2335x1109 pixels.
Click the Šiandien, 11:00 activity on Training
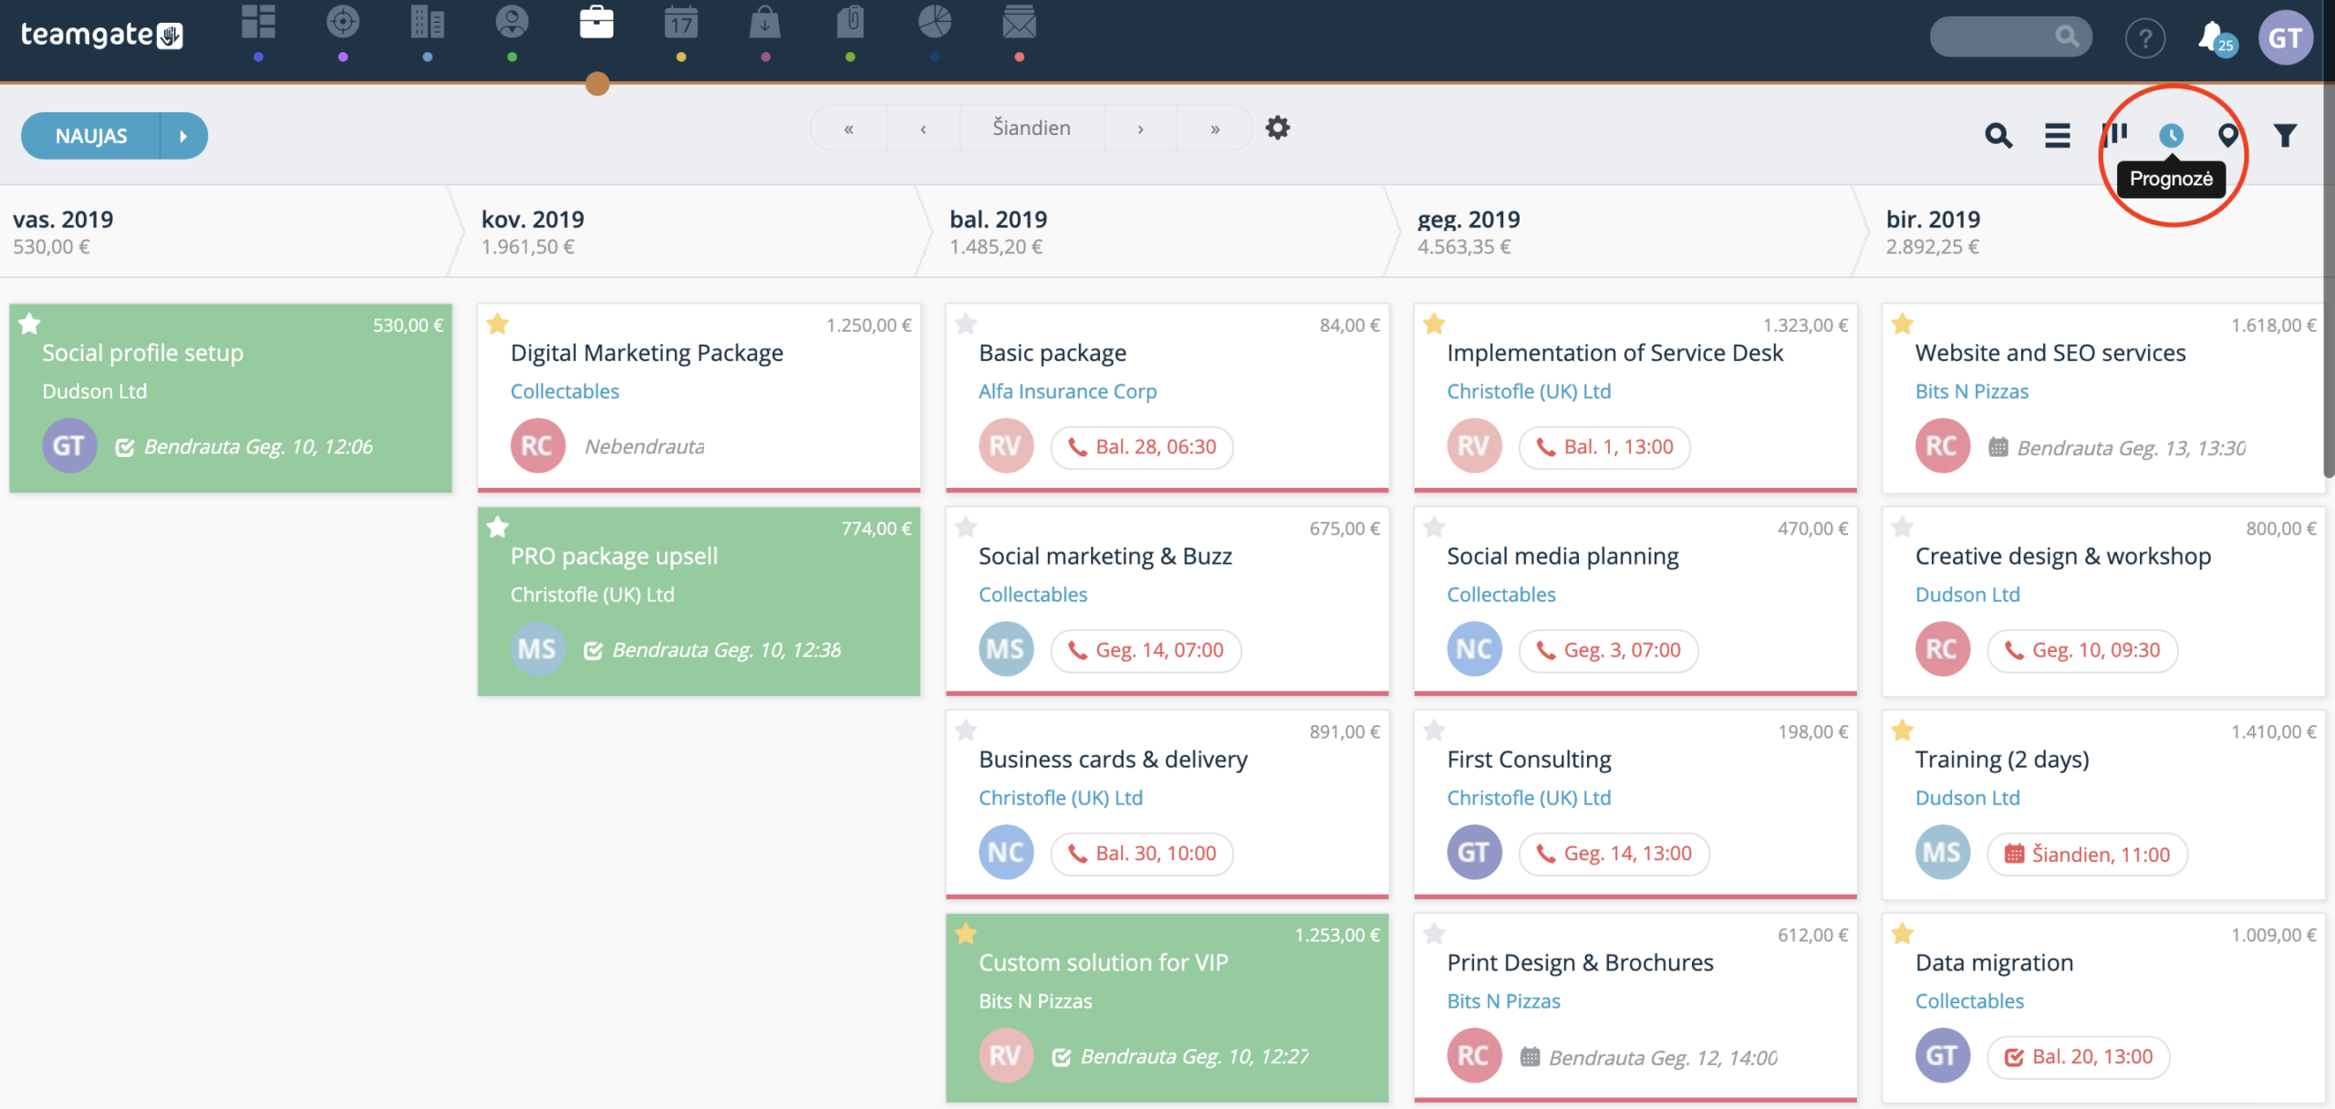coord(2087,855)
